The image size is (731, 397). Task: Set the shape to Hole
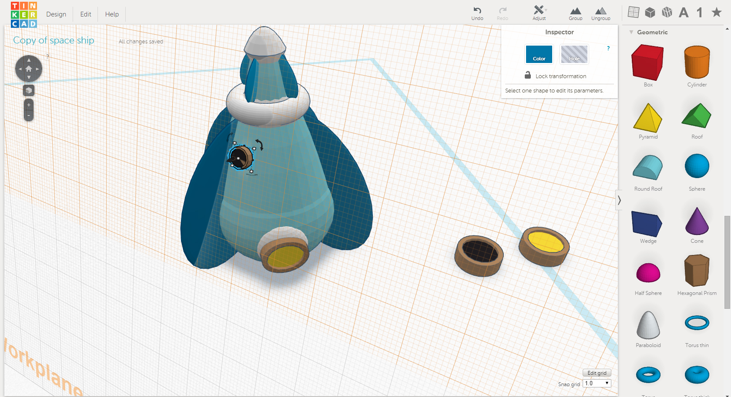coord(574,54)
